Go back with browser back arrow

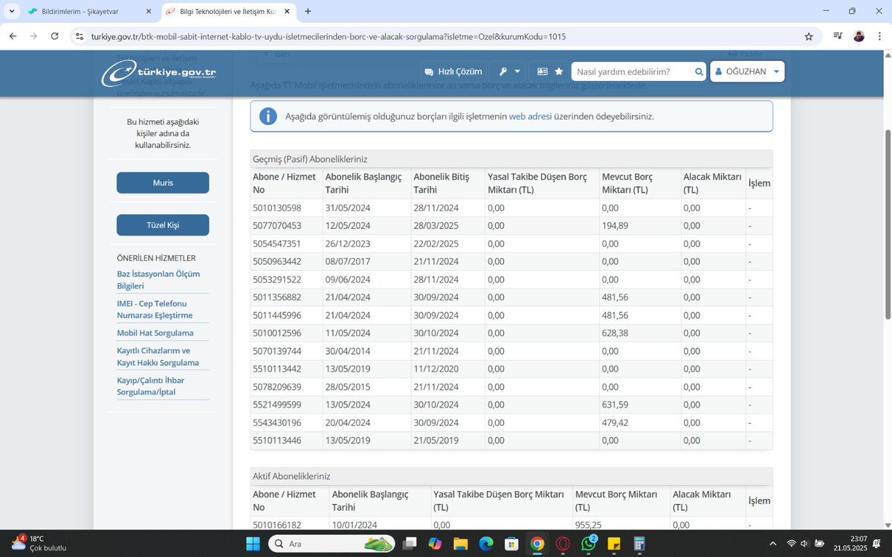pos(13,36)
